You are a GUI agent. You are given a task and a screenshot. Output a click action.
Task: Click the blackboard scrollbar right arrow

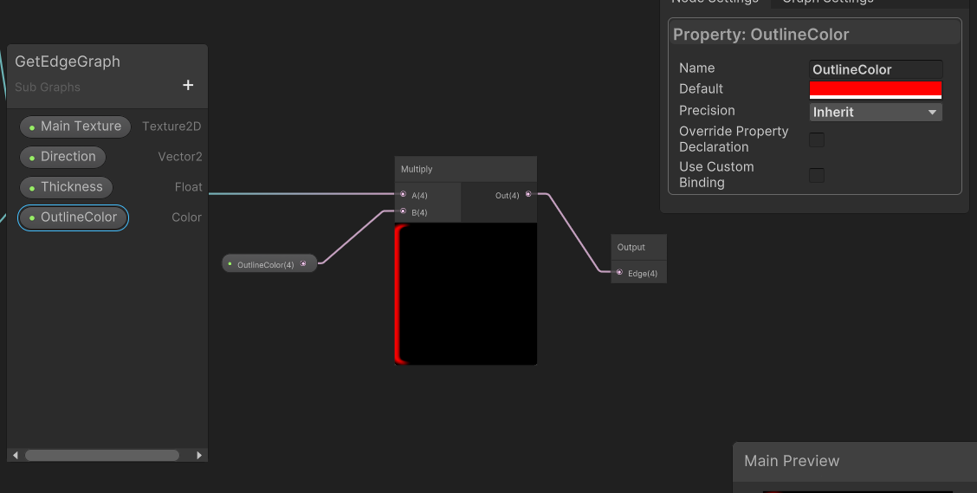(199, 455)
